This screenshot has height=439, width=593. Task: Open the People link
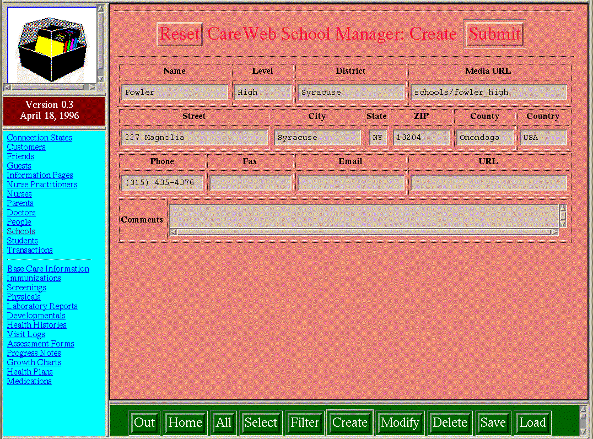coord(19,223)
